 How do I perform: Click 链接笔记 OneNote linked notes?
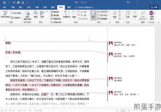[152, 15]
